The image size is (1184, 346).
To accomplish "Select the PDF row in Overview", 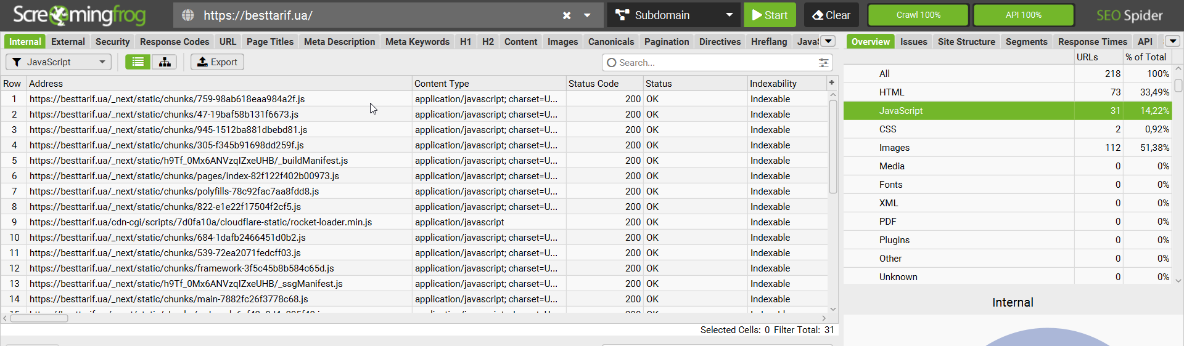I will coord(1008,222).
